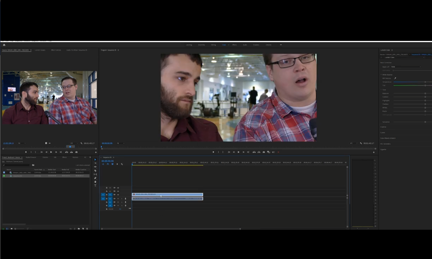Select the Type tool in the tools panel

click(95, 185)
